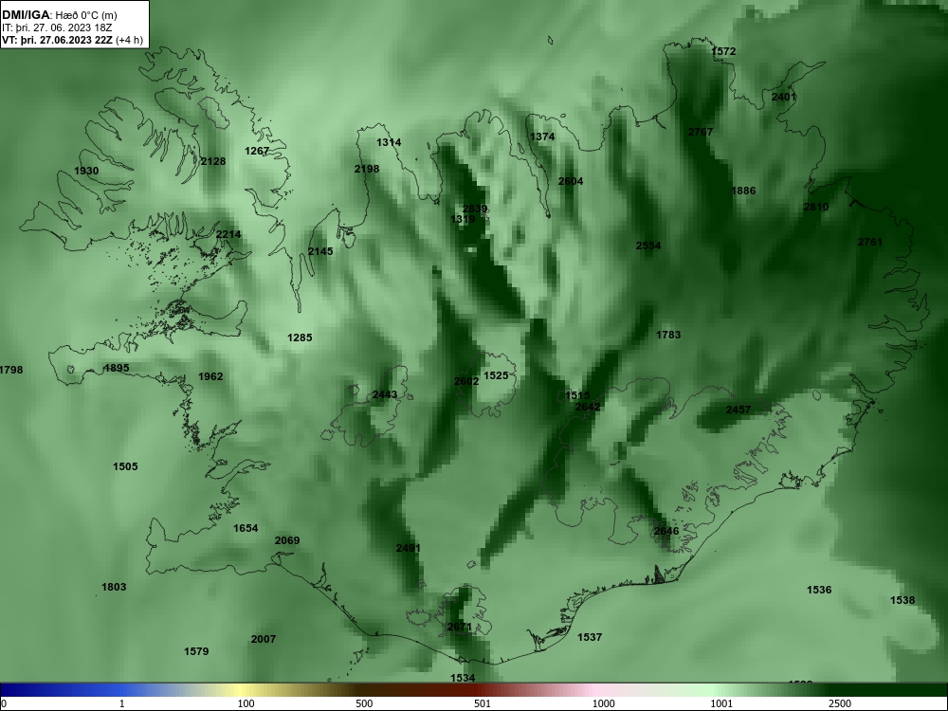Click the 1895 value on Snæfellsnes
This screenshot has width=948, height=711.
116,368
